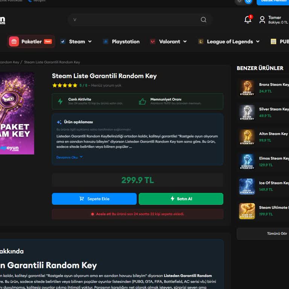Open the Silver Steam Key thumbnail
289x289 pixels.
[x=247, y=113]
